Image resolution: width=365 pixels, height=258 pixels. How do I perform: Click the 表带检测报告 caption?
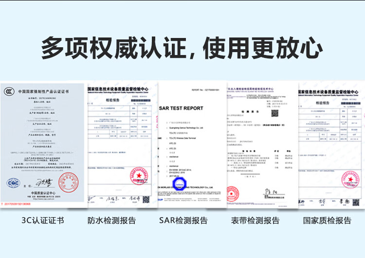click(x=255, y=221)
